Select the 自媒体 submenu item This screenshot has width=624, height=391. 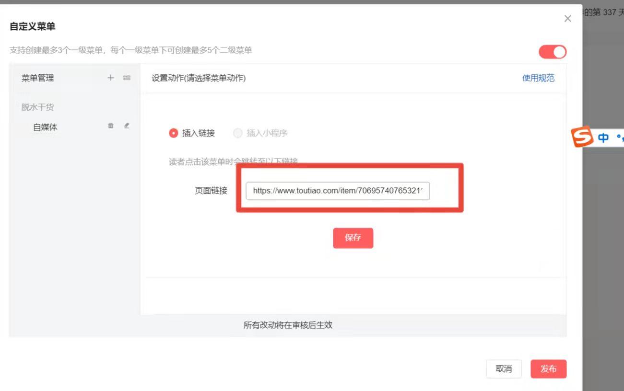(x=45, y=126)
